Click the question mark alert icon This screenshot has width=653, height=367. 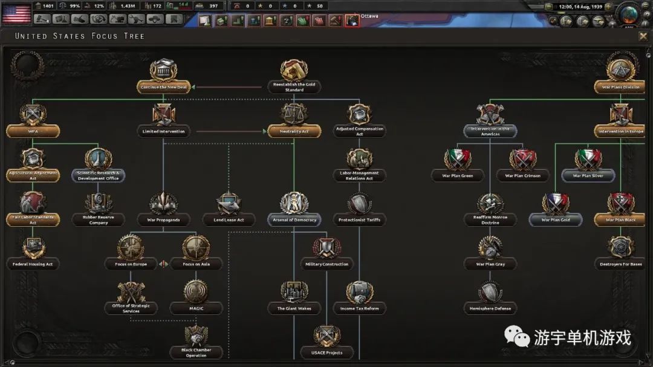pyautogui.click(x=287, y=21)
